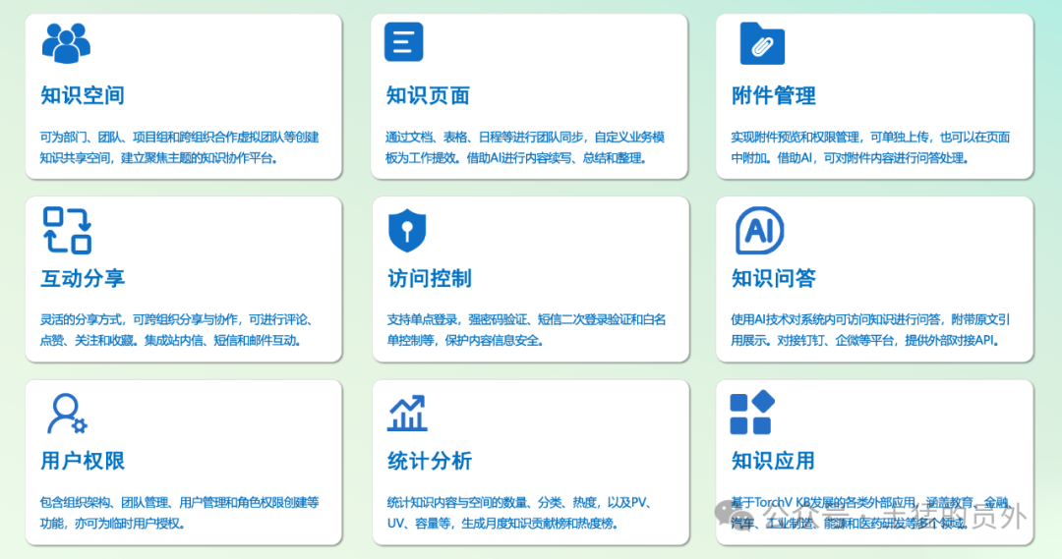
Task: Click the document icon for 知识页面
Action: tap(404, 42)
